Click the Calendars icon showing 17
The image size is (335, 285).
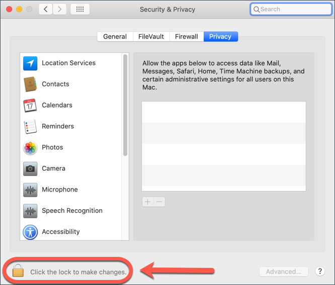pos(30,105)
